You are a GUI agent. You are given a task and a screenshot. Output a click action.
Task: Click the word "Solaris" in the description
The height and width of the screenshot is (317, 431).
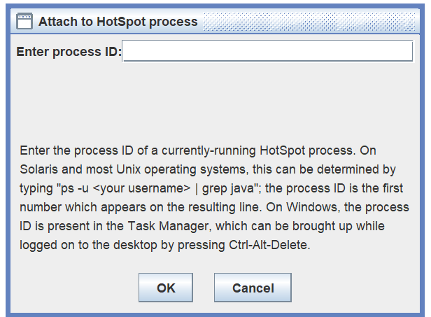tap(39, 170)
